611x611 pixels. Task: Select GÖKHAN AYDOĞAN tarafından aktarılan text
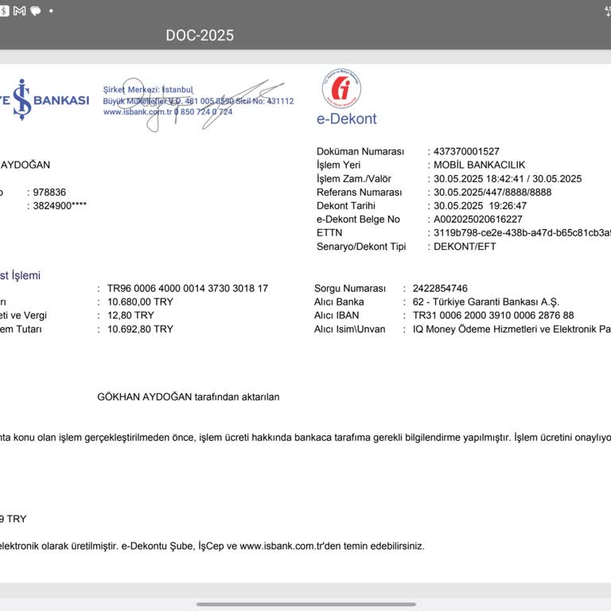click(x=189, y=397)
